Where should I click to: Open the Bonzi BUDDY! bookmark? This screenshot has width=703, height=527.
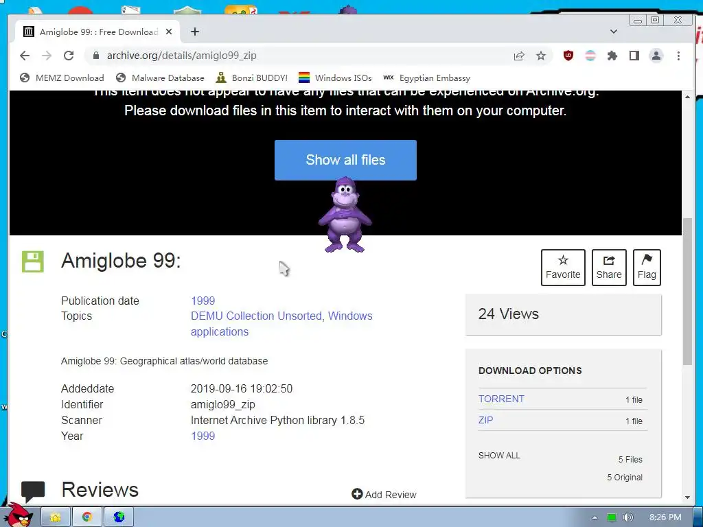click(251, 78)
